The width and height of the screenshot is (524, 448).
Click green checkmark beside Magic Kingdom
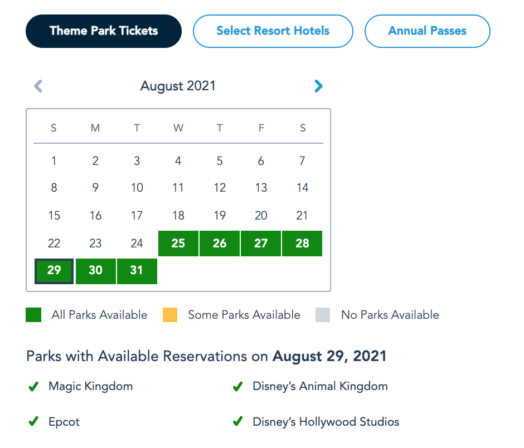click(33, 386)
